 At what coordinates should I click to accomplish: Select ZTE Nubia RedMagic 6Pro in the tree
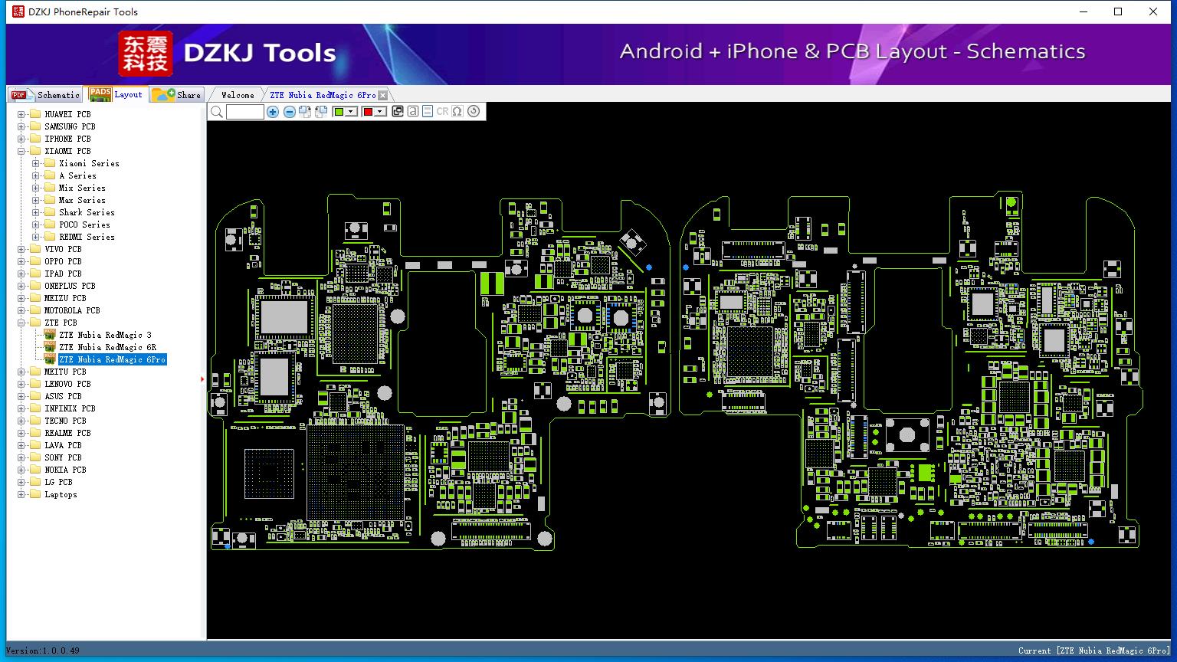tap(112, 359)
